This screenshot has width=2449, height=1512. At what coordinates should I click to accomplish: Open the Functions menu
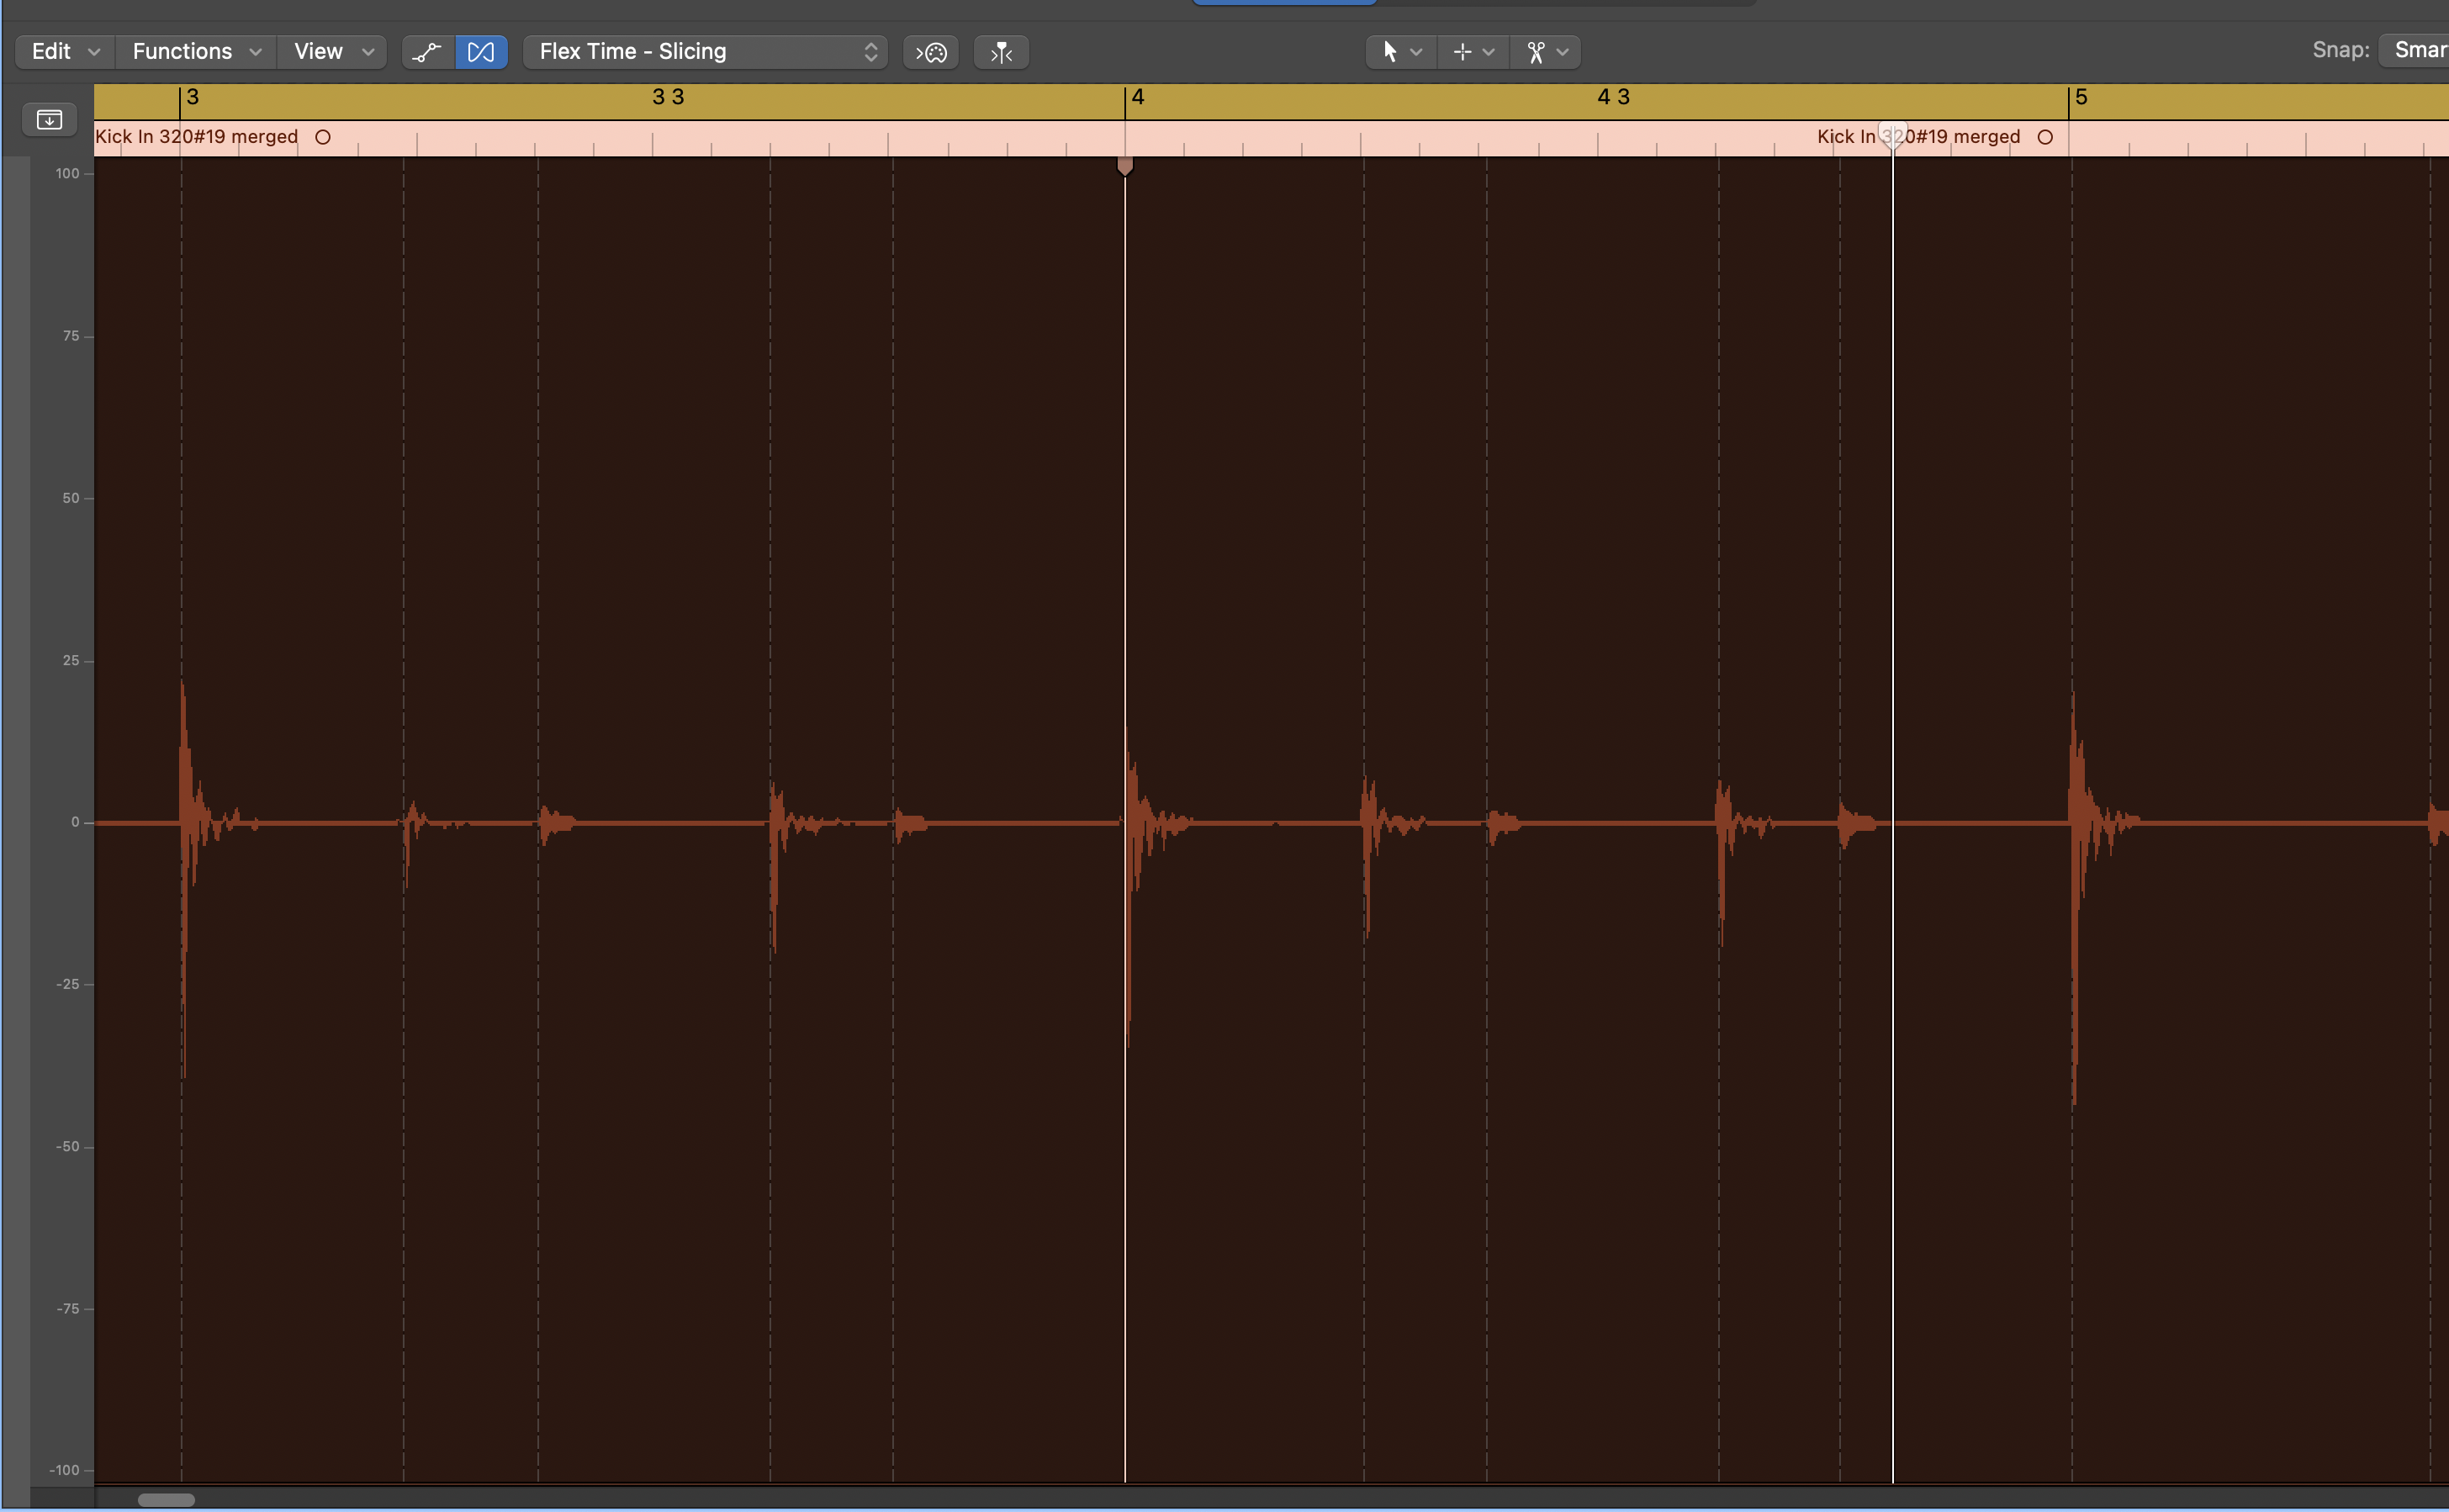(x=196, y=52)
